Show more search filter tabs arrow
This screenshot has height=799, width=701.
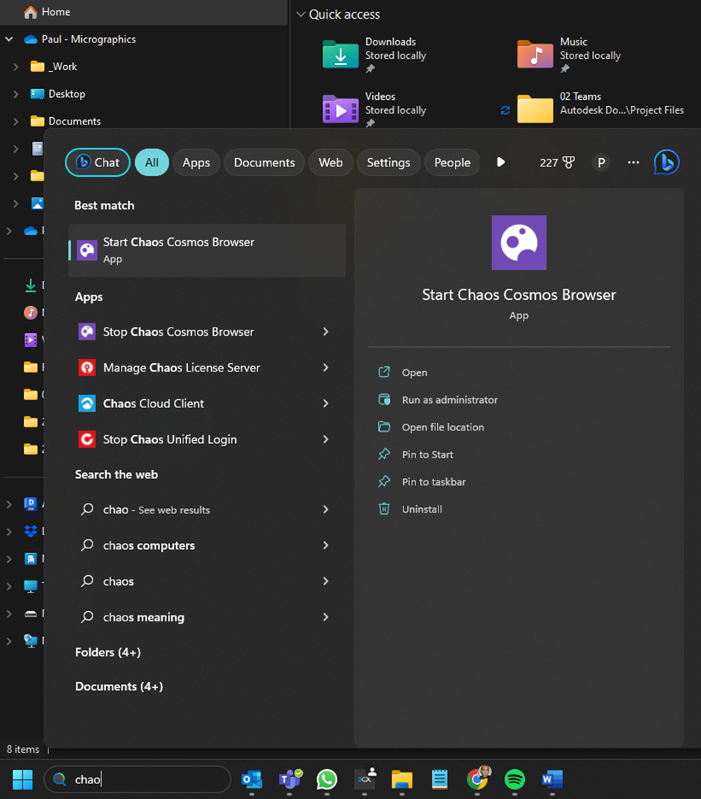coord(501,162)
